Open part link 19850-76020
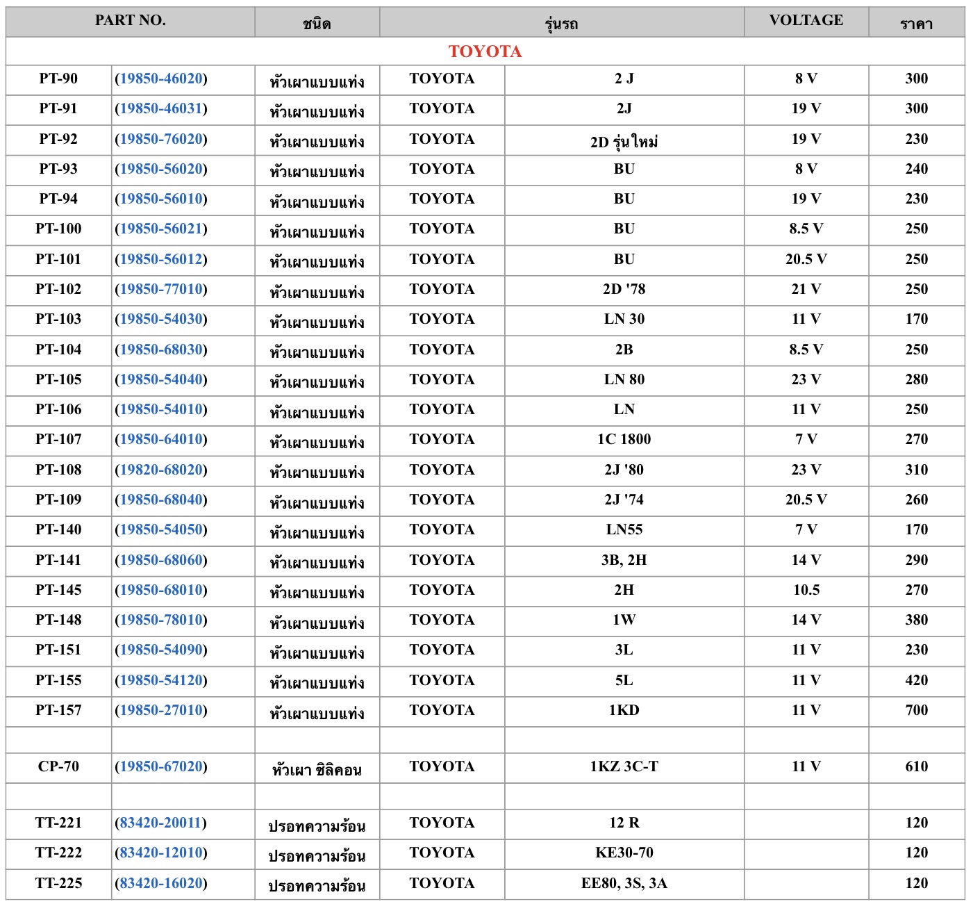 pyautogui.click(x=161, y=139)
